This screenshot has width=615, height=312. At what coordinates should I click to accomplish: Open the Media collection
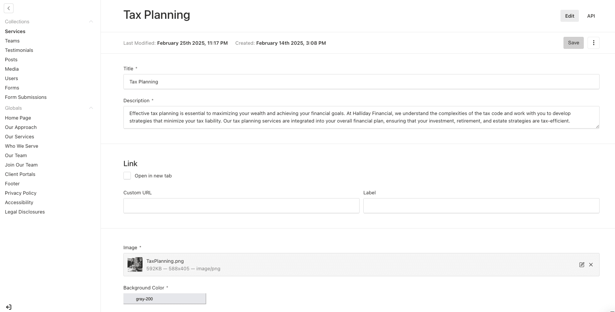point(12,69)
